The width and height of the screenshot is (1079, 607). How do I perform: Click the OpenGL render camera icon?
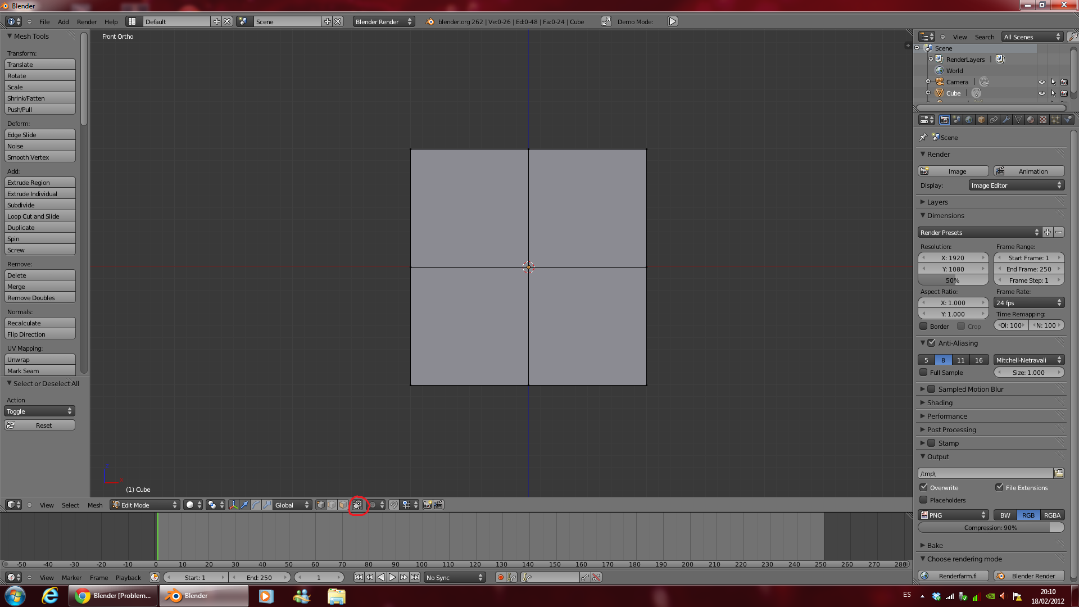427,505
